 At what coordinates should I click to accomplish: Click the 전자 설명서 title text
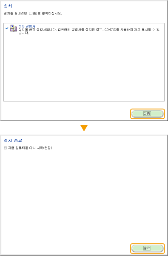[27, 26]
